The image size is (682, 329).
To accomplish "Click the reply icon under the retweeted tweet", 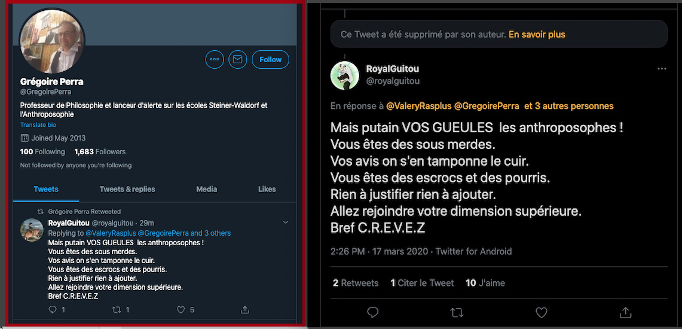I will 53,310.
